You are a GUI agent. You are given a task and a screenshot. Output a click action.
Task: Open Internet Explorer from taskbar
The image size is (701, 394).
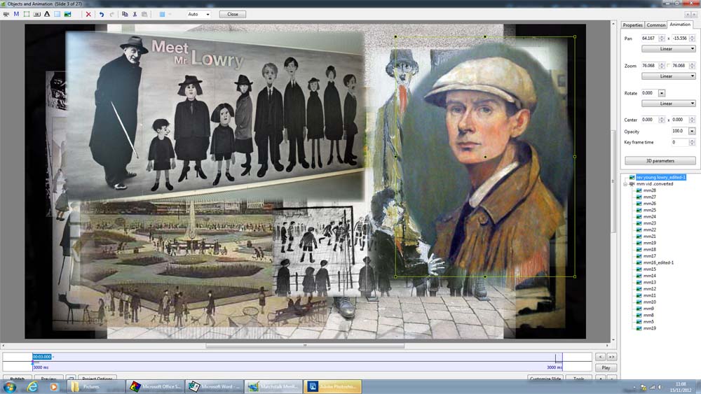click(x=32, y=387)
